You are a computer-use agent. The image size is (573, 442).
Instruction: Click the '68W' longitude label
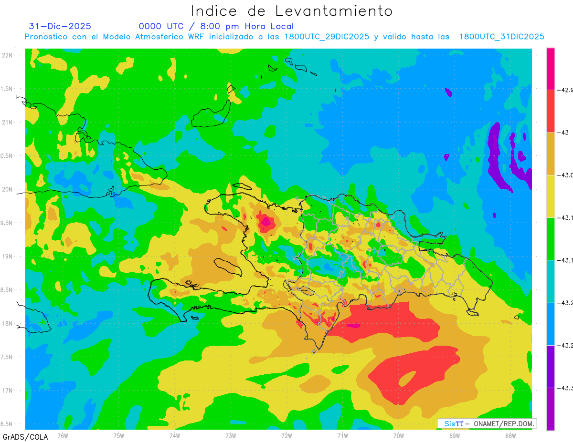(x=510, y=435)
